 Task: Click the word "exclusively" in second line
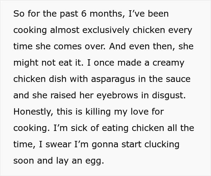pyautogui.click(x=106, y=30)
